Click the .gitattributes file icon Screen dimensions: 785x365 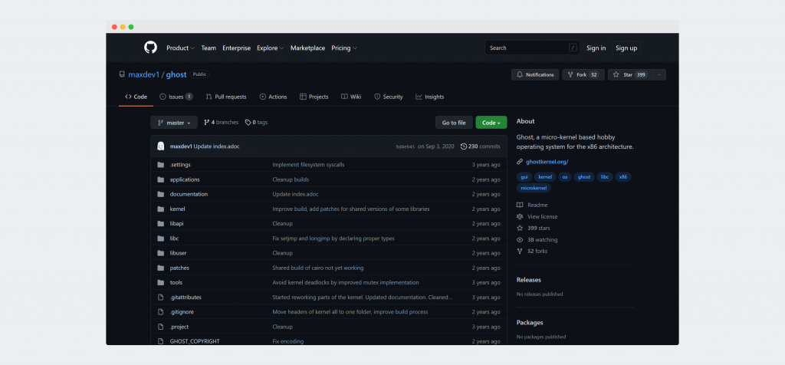click(161, 297)
